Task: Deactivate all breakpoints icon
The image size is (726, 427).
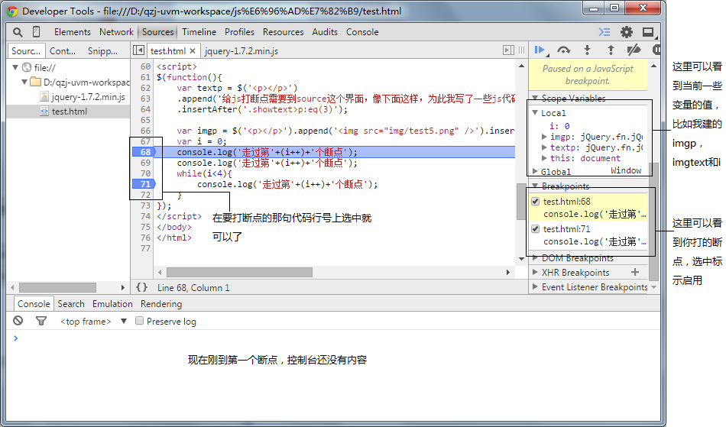Action: point(634,50)
